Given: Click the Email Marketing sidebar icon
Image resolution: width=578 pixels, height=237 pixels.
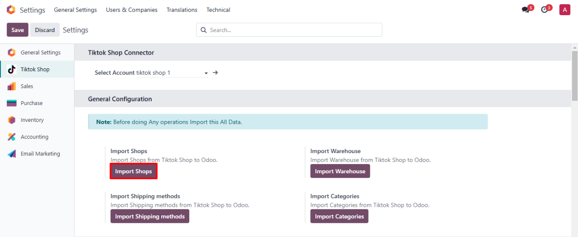Looking at the screenshot, I should coord(11,154).
